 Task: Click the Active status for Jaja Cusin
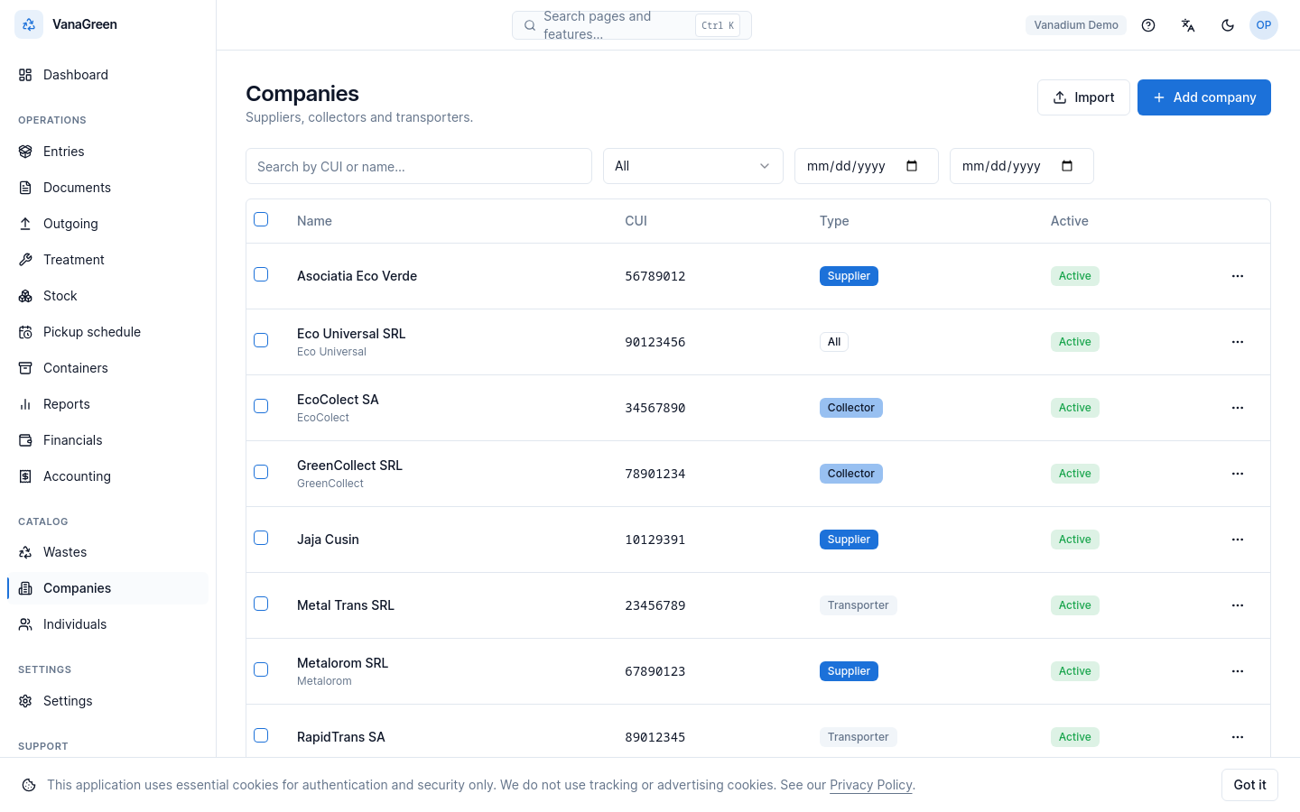[x=1075, y=540]
